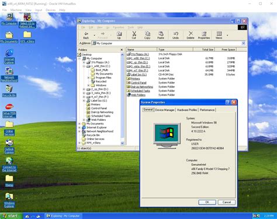Select the Control Panel item in file list
Viewport: 277px width, 219px height.
pos(137,83)
